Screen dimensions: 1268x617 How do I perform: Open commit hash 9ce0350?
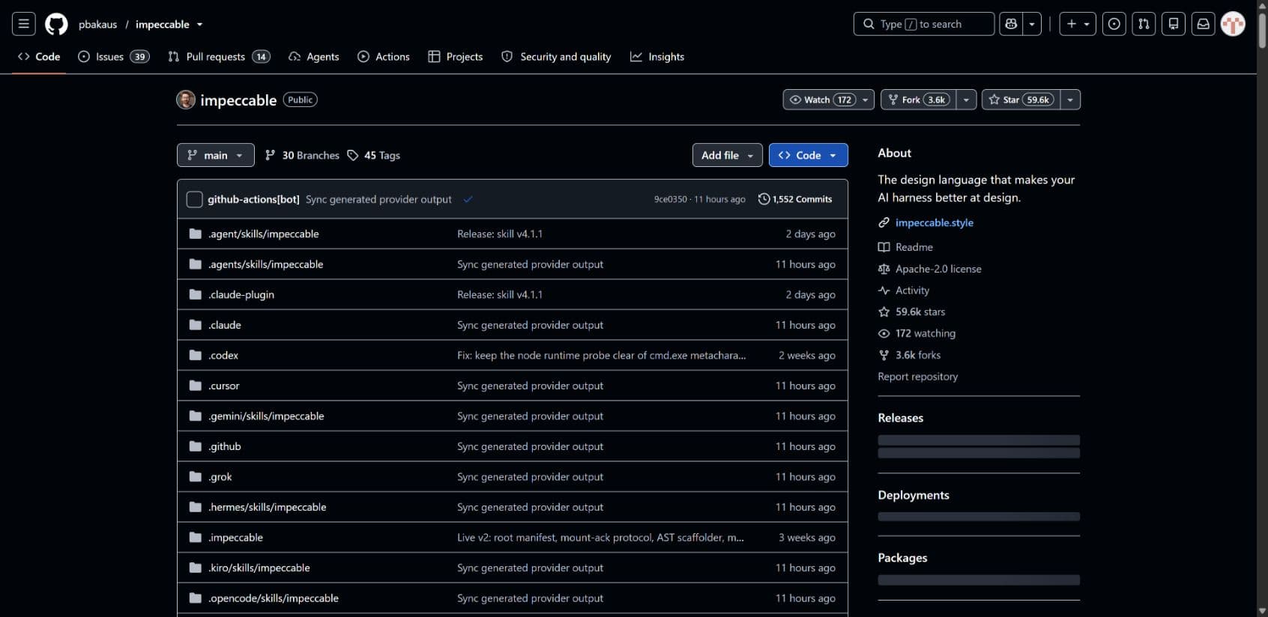pyautogui.click(x=670, y=199)
